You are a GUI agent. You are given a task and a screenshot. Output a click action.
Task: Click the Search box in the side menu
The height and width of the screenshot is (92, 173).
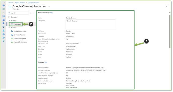(x=18, y=13)
